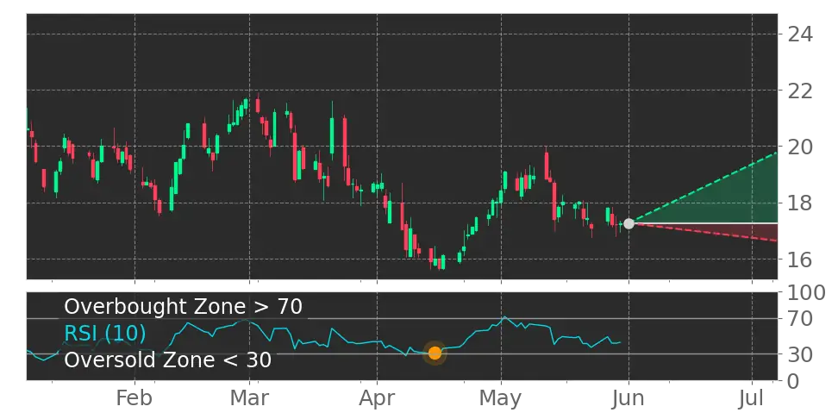The height and width of the screenshot is (419, 838).
Task: Click the RSI axis value 30
Action: tap(800, 353)
